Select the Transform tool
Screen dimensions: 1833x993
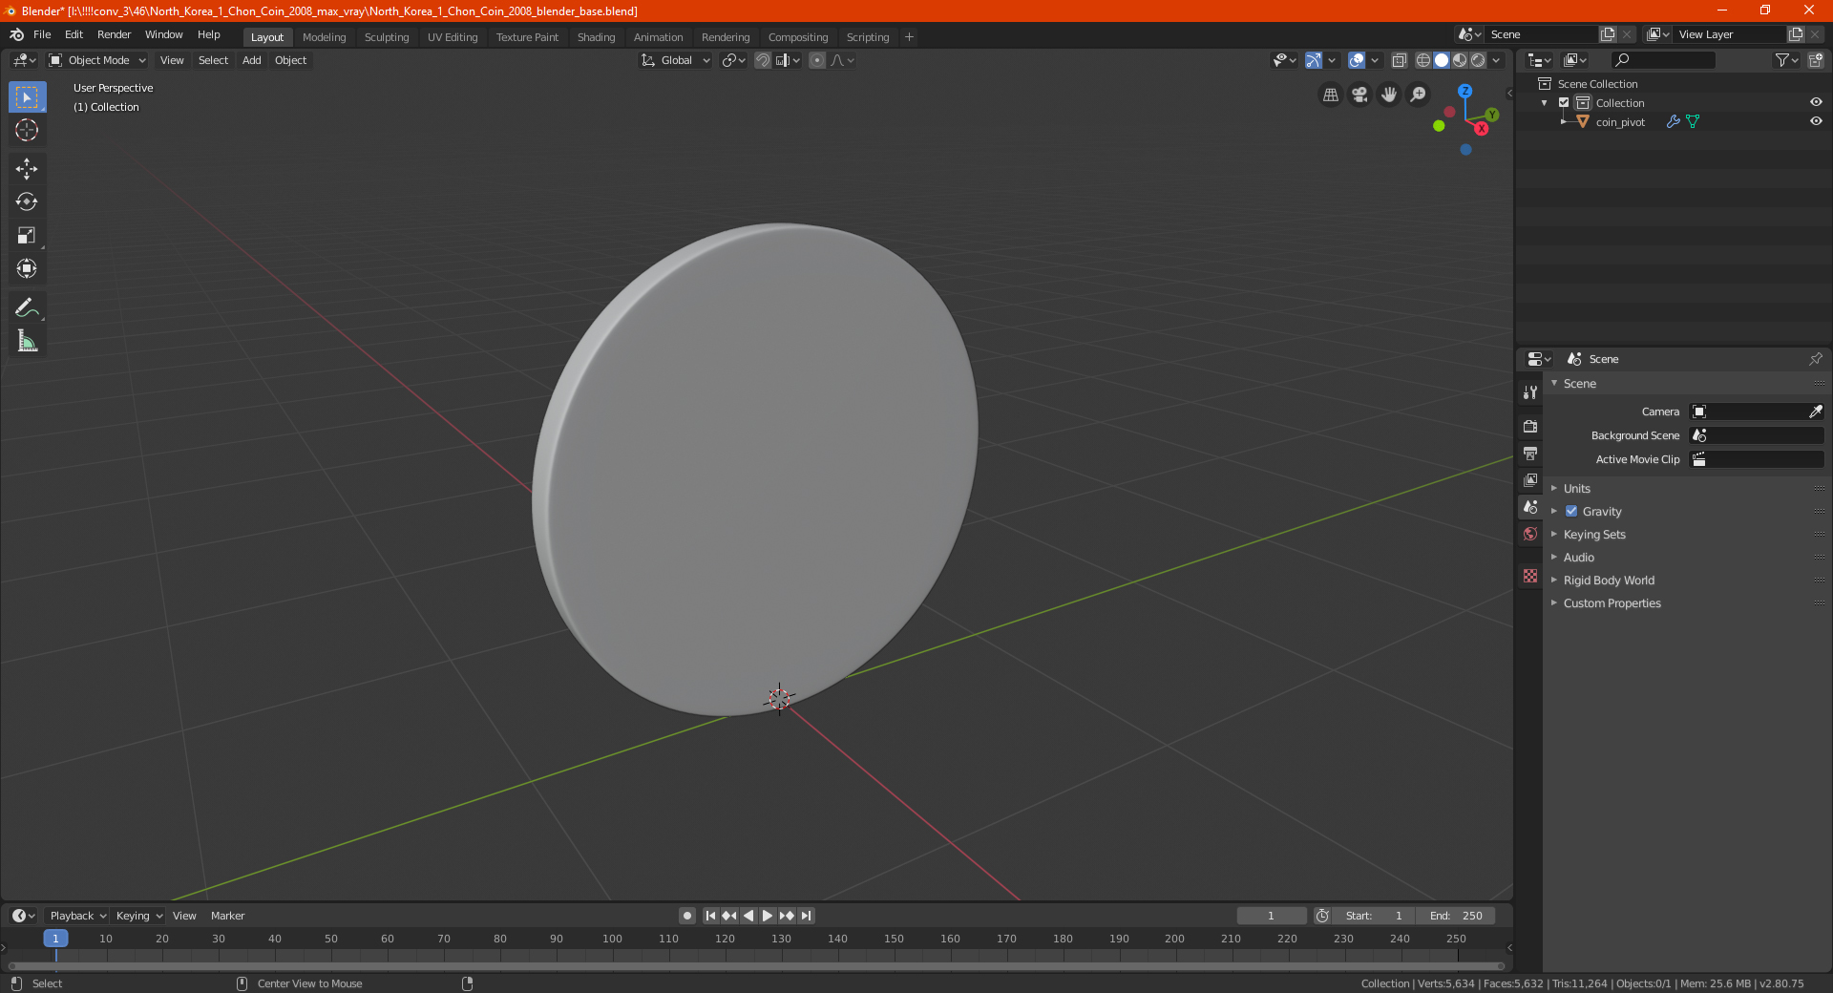(27, 269)
